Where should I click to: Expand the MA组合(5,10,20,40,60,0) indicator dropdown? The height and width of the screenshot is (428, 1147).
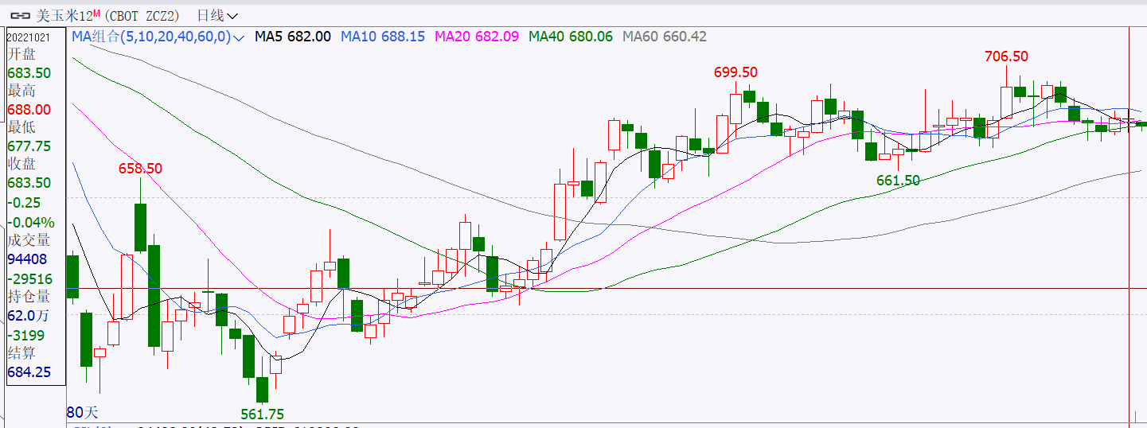tap(158, 36)
